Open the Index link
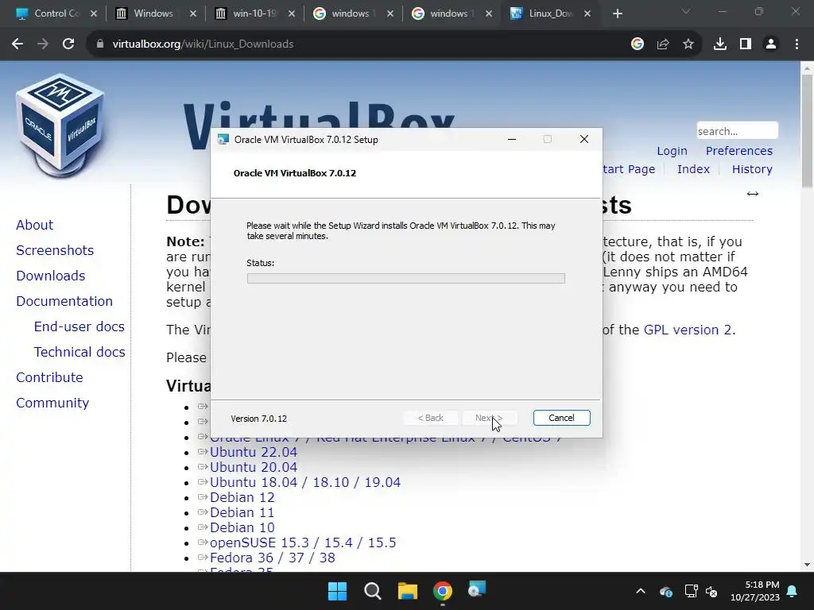This screenshot has width=814, height=610. coord(693,169)
